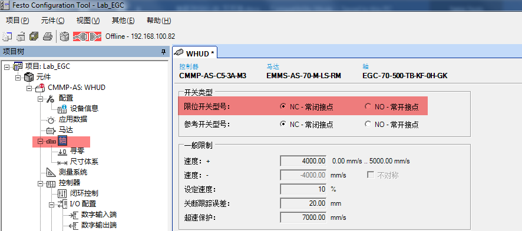
Task: Select the highlighted 轴 label in tree
Action: click(x=63, y=141)
